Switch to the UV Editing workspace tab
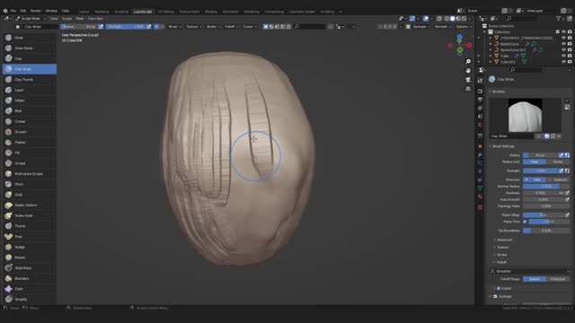Screen dimensions: 575x323 click(165, 12)
